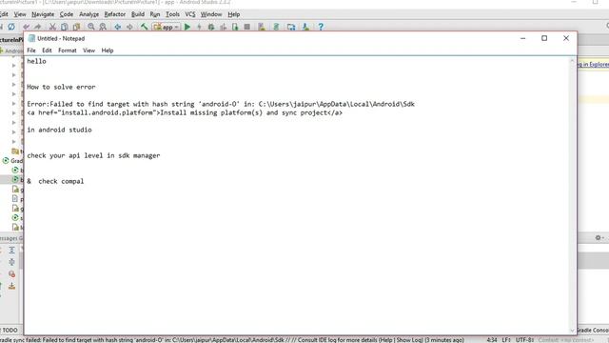Open Notepad File menu
Image resolution: width=609 pixels, height=343 pixels.
(x=31, y=50)
